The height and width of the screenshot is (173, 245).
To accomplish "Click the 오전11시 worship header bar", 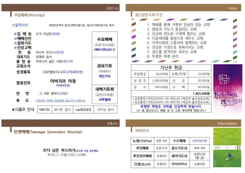I will (x=61, y=8).
